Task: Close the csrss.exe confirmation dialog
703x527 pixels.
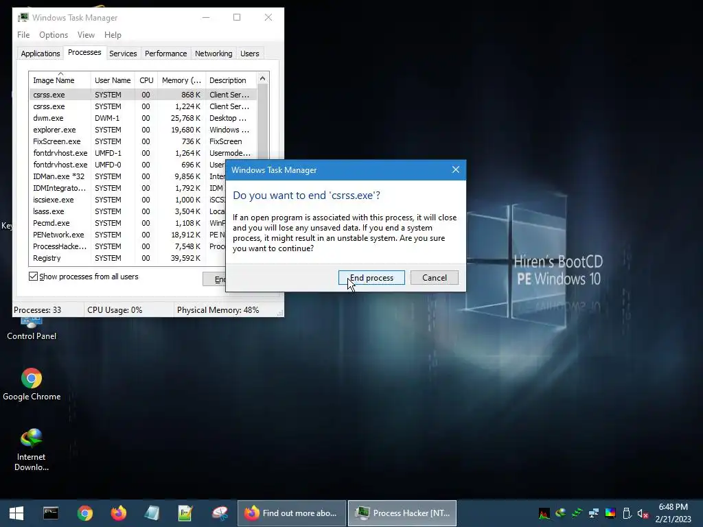Action: coord(456,170)
